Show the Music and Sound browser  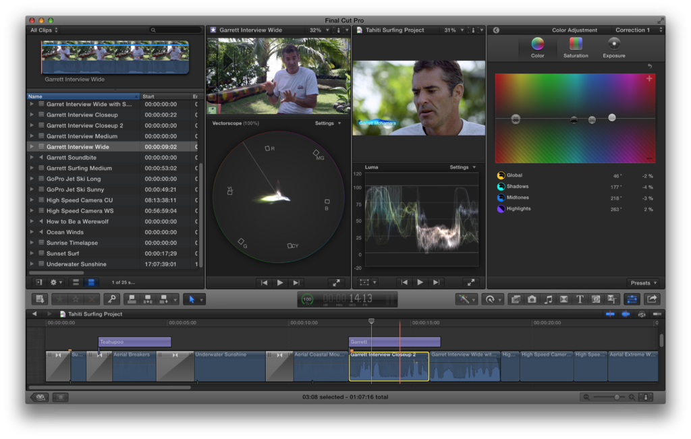click(548, 300)
